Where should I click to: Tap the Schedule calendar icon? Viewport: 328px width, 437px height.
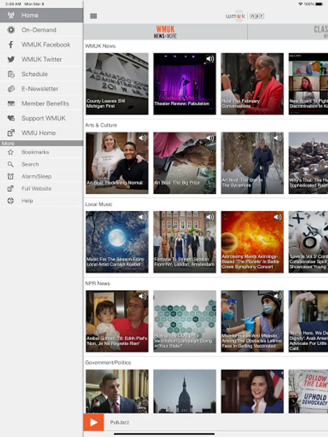tap(11, 74)
